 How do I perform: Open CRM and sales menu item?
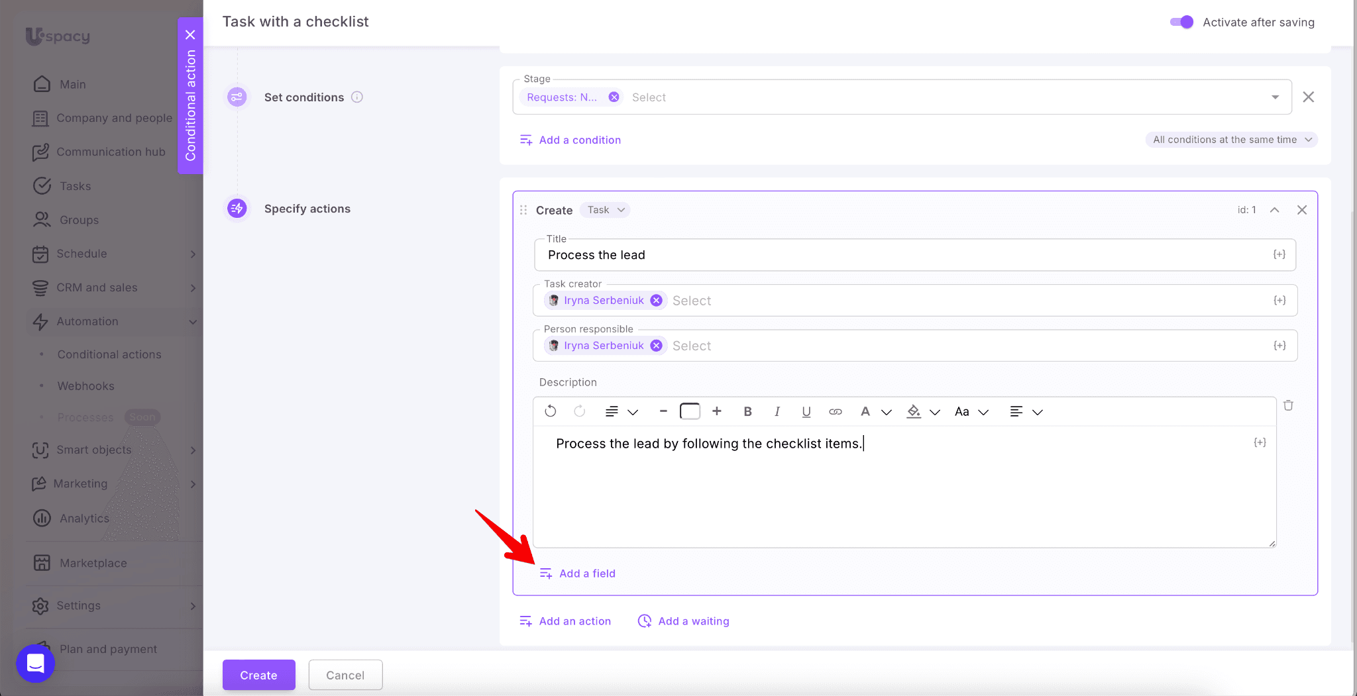(x=97, y=287)
